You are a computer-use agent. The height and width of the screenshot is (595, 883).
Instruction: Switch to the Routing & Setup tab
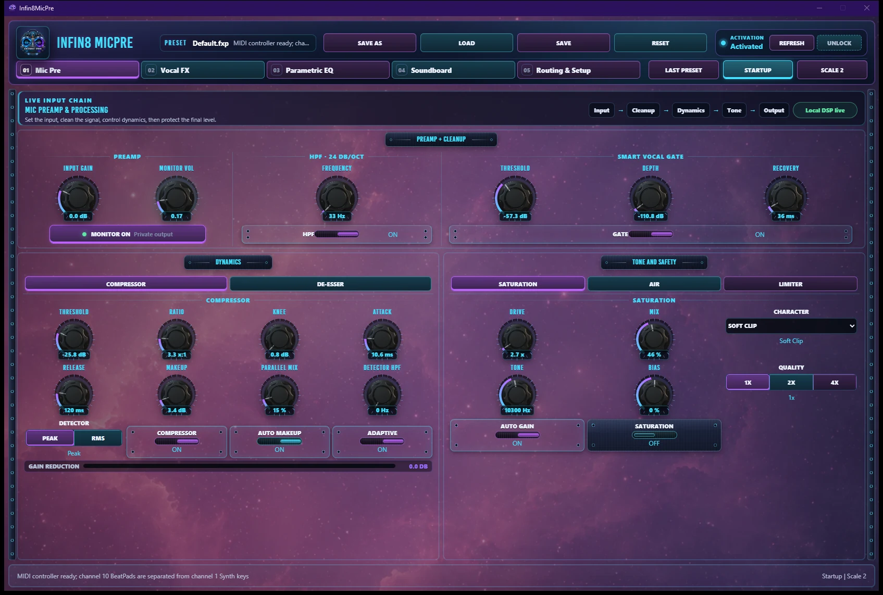point(578,70)
